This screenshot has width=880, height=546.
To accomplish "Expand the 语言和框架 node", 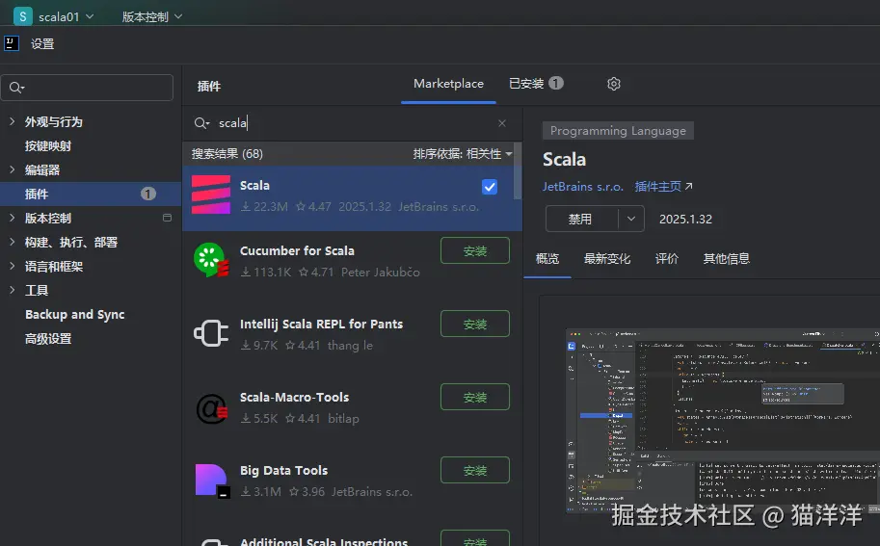I will [12, 266].
